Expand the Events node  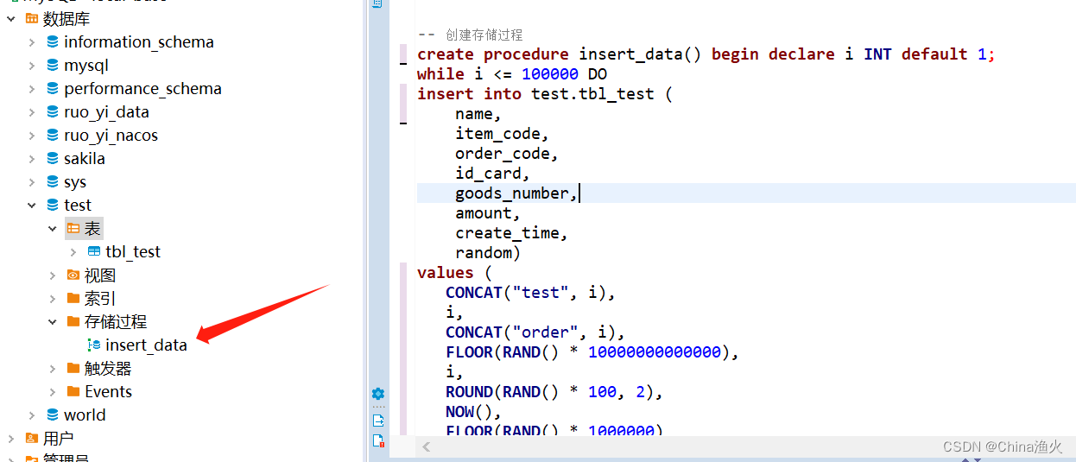[x=53, y=391]
